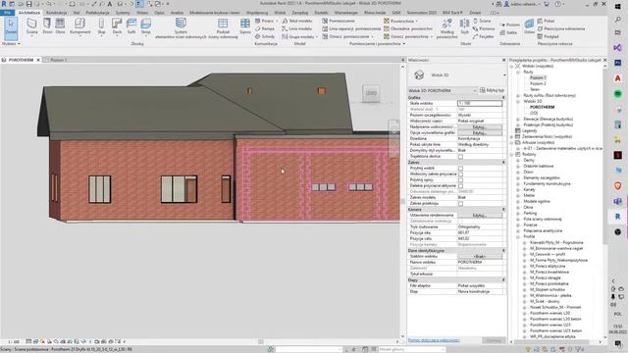Click Edytuj for Nadpisanie widoczności
Viewport: 628px width, 353px height.
coord(480,126)
